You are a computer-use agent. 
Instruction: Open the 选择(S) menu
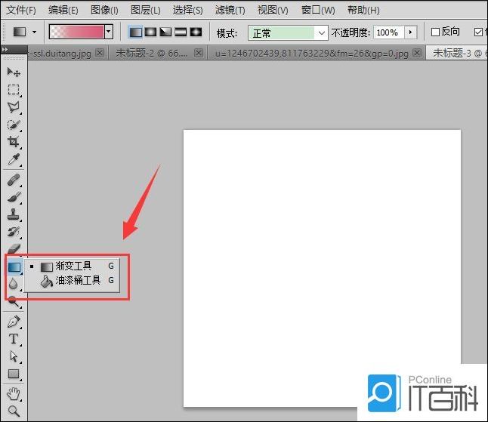click(x=187, y=11)
